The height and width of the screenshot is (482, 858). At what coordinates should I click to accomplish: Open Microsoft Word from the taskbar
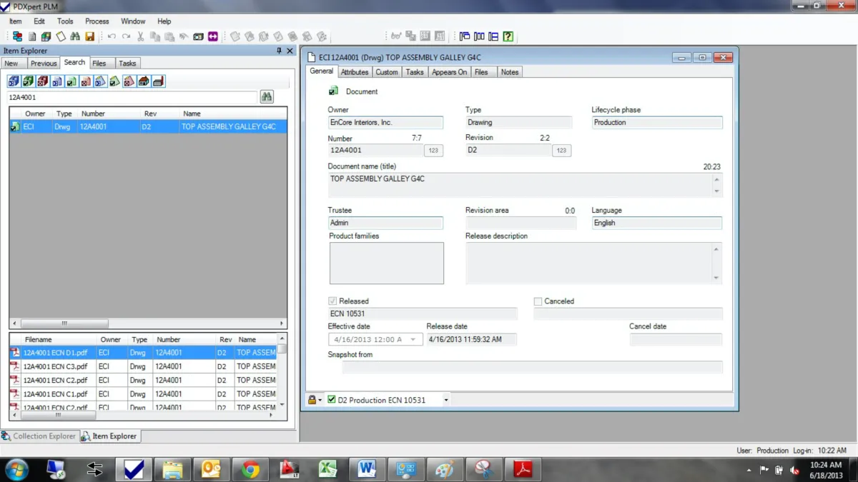[367, 469]
